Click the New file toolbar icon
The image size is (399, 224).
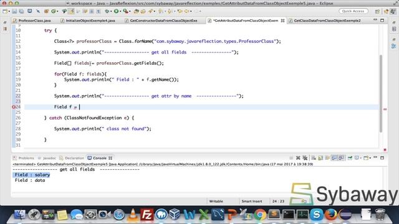(x=4, y=11)
